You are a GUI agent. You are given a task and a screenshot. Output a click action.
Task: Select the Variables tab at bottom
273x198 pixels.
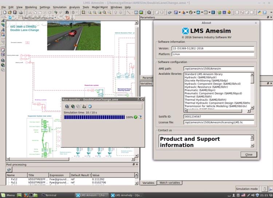coord(149,183)
